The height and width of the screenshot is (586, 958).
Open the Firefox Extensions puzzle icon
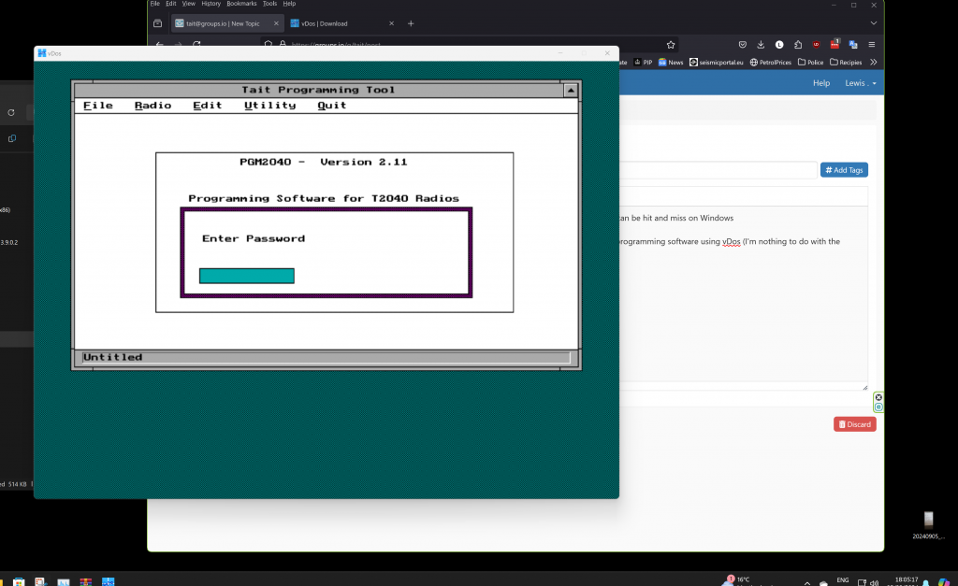pyautogui.click(x=797, y=44)
